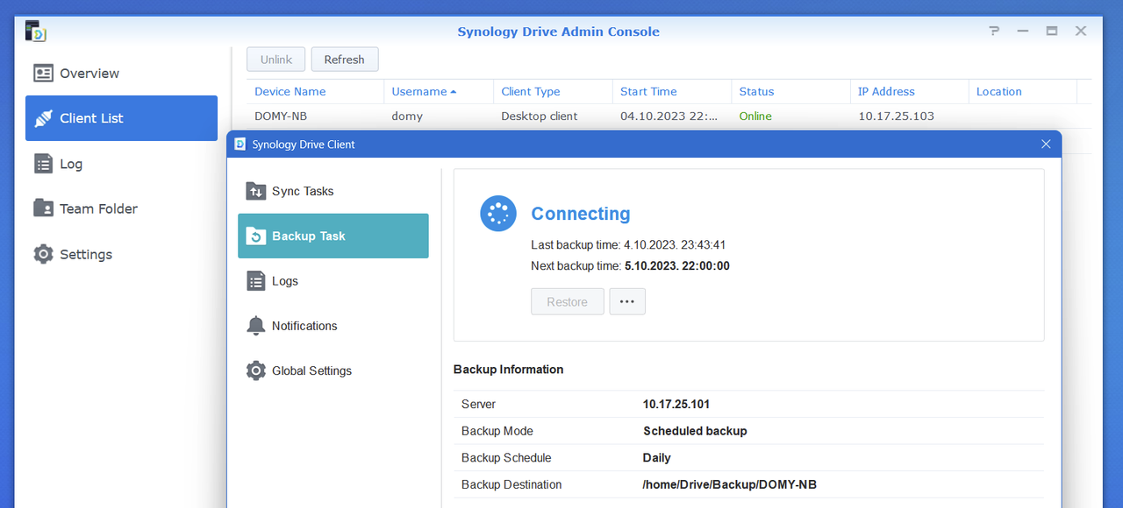Image resolution: width=1123 pixels, height=508 pixels.
Task: Select the DOMY-NB device row
Action: [x=669, y=116]
